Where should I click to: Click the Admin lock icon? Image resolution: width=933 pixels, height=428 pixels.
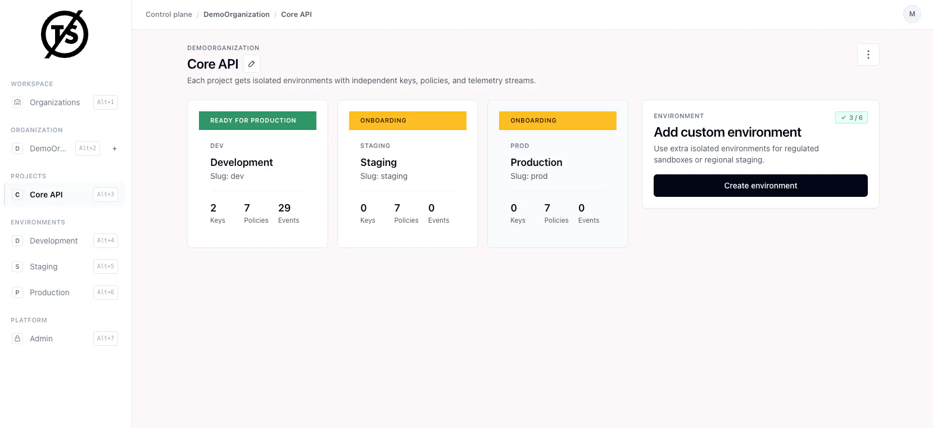(x=17, y=339)
